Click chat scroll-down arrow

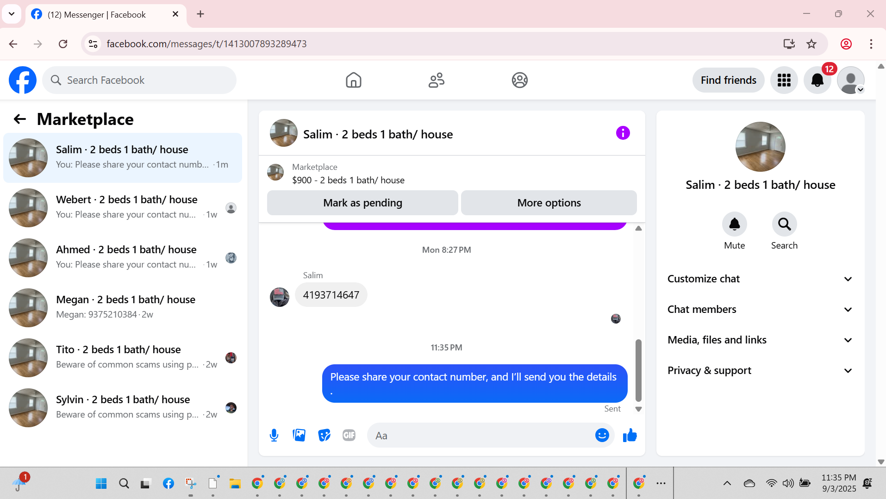tap(638, 409)
